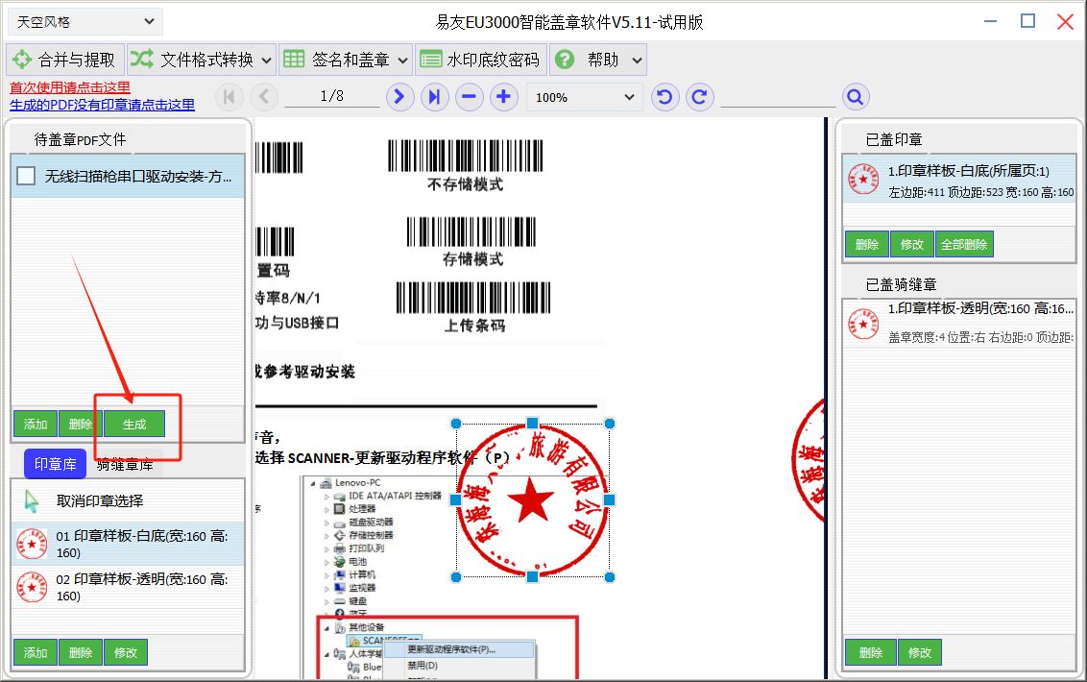
Task: Click the search text input field
Action: [x=778, y=97]
